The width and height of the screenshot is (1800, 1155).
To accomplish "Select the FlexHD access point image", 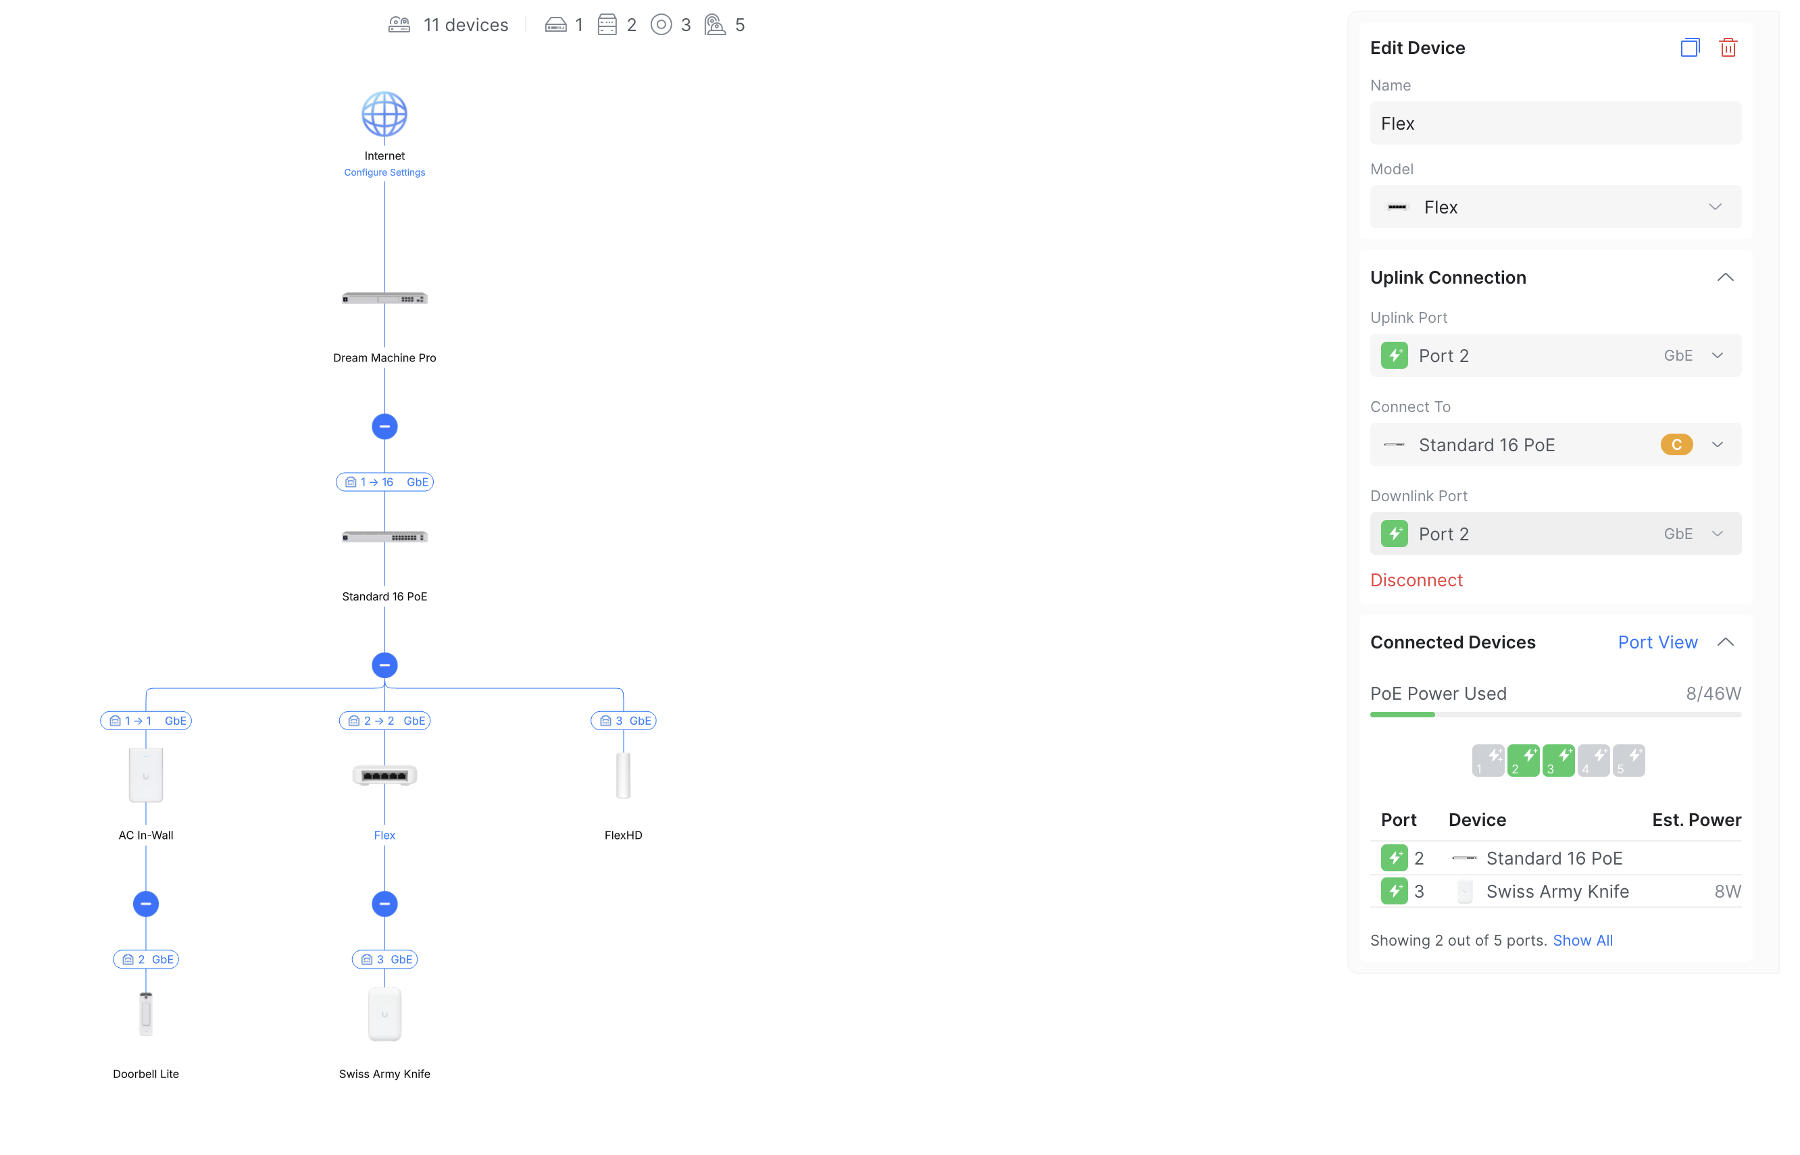I will coord(623,775).
